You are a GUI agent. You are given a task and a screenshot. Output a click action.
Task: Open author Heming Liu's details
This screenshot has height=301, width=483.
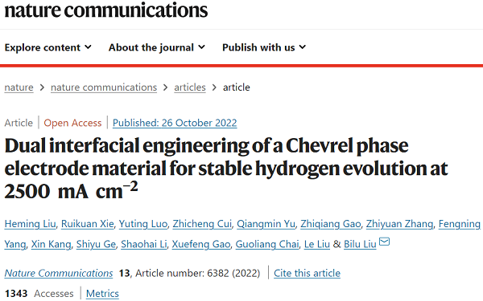click(x=30, y=224)
